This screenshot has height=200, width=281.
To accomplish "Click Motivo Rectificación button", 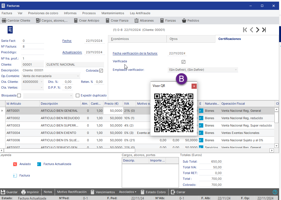I will click(x=72, y=192).
